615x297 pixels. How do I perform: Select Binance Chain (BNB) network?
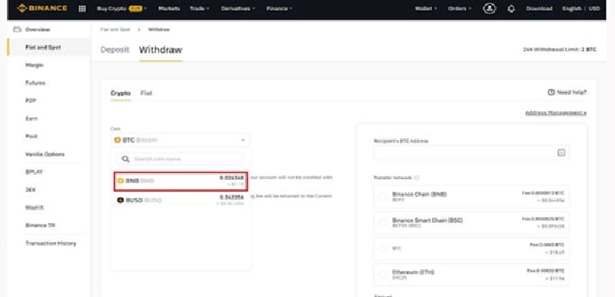(x=472, y=197)
